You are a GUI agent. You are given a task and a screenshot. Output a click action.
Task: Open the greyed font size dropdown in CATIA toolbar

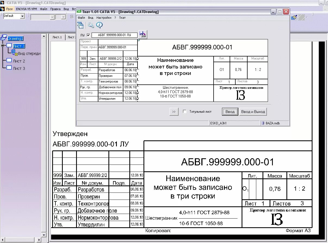(63, 17)
